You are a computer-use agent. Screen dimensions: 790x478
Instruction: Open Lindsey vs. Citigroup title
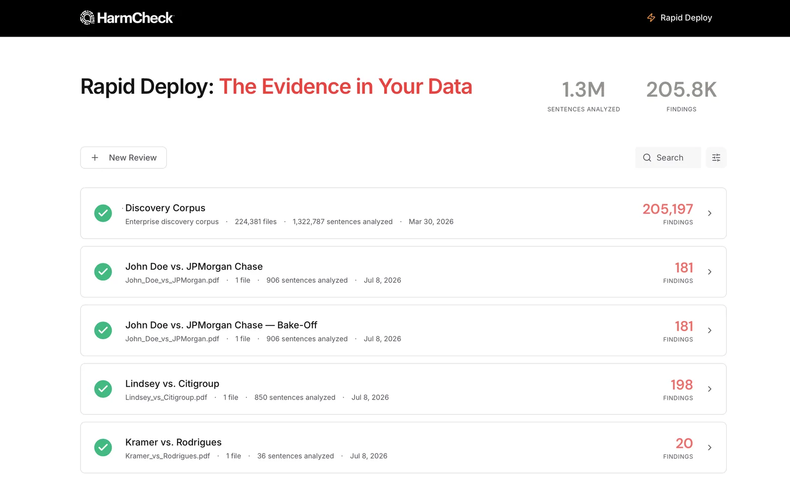[x=172, y=384]
